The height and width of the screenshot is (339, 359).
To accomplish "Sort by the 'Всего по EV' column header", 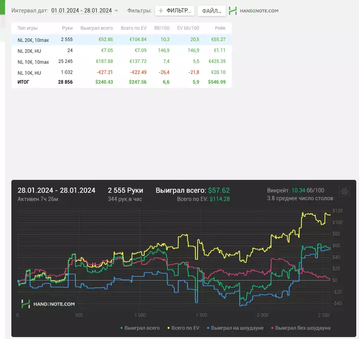I will click(133, 28).
